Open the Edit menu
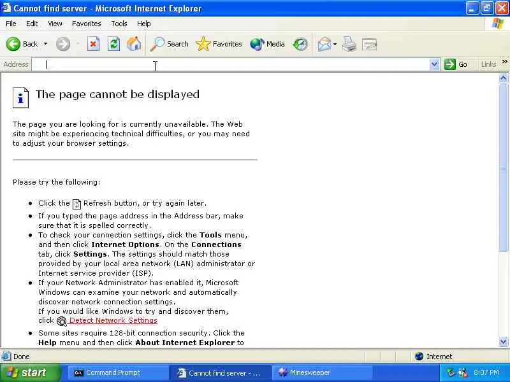 pyautogui.click(x=32, y=24)
